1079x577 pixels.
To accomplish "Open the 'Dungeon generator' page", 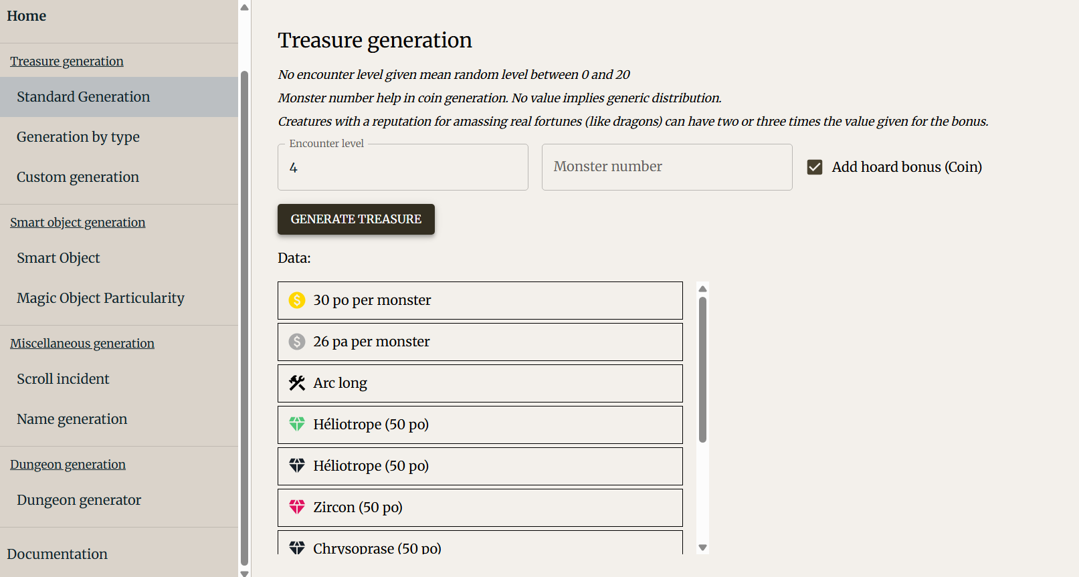I will (78, 499).
